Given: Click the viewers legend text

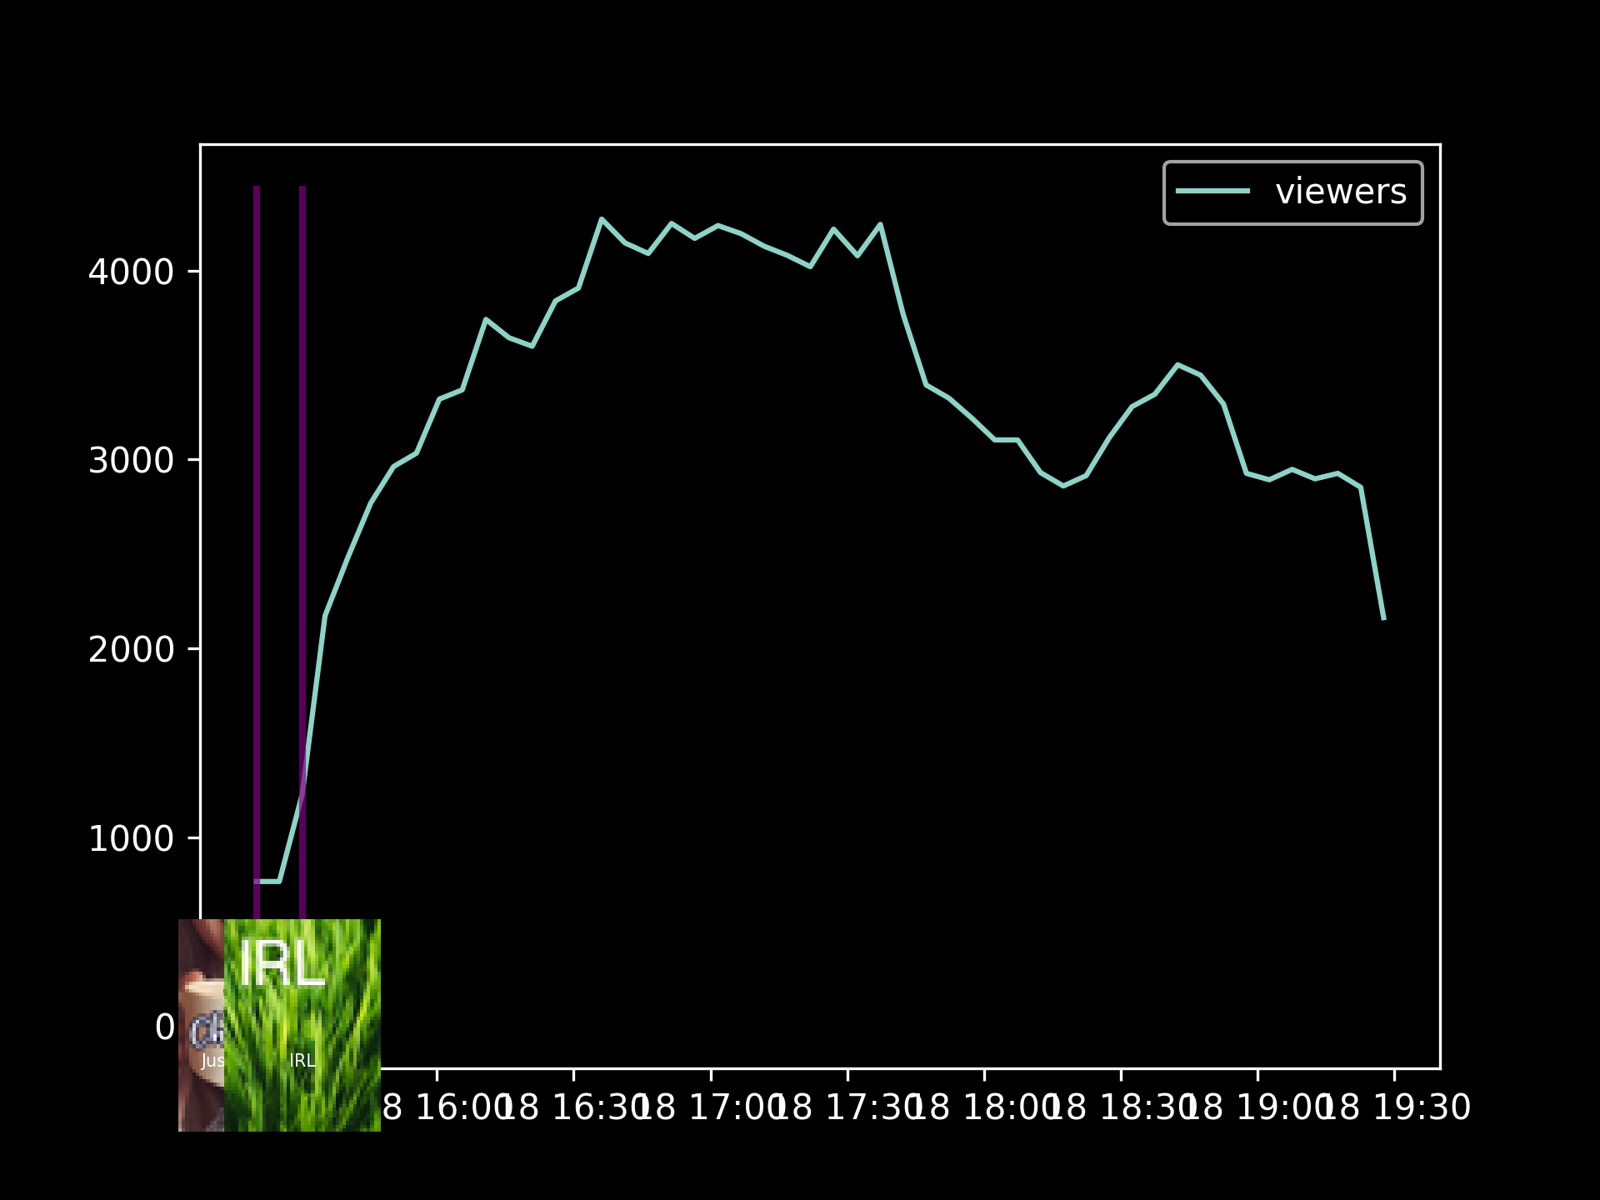Looking at the screenshot, I should click(1340, 192).
